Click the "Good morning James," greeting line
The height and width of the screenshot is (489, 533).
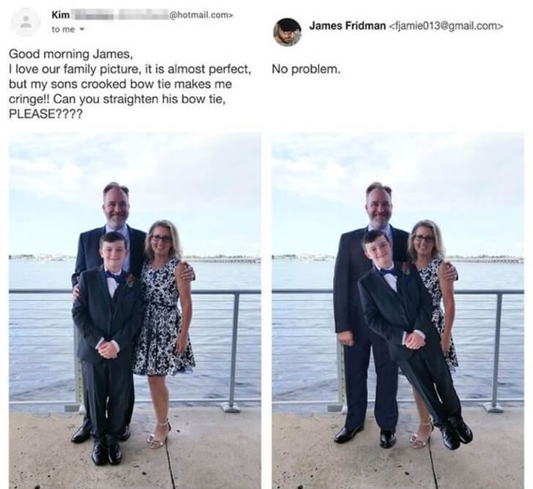click(70, 54)
